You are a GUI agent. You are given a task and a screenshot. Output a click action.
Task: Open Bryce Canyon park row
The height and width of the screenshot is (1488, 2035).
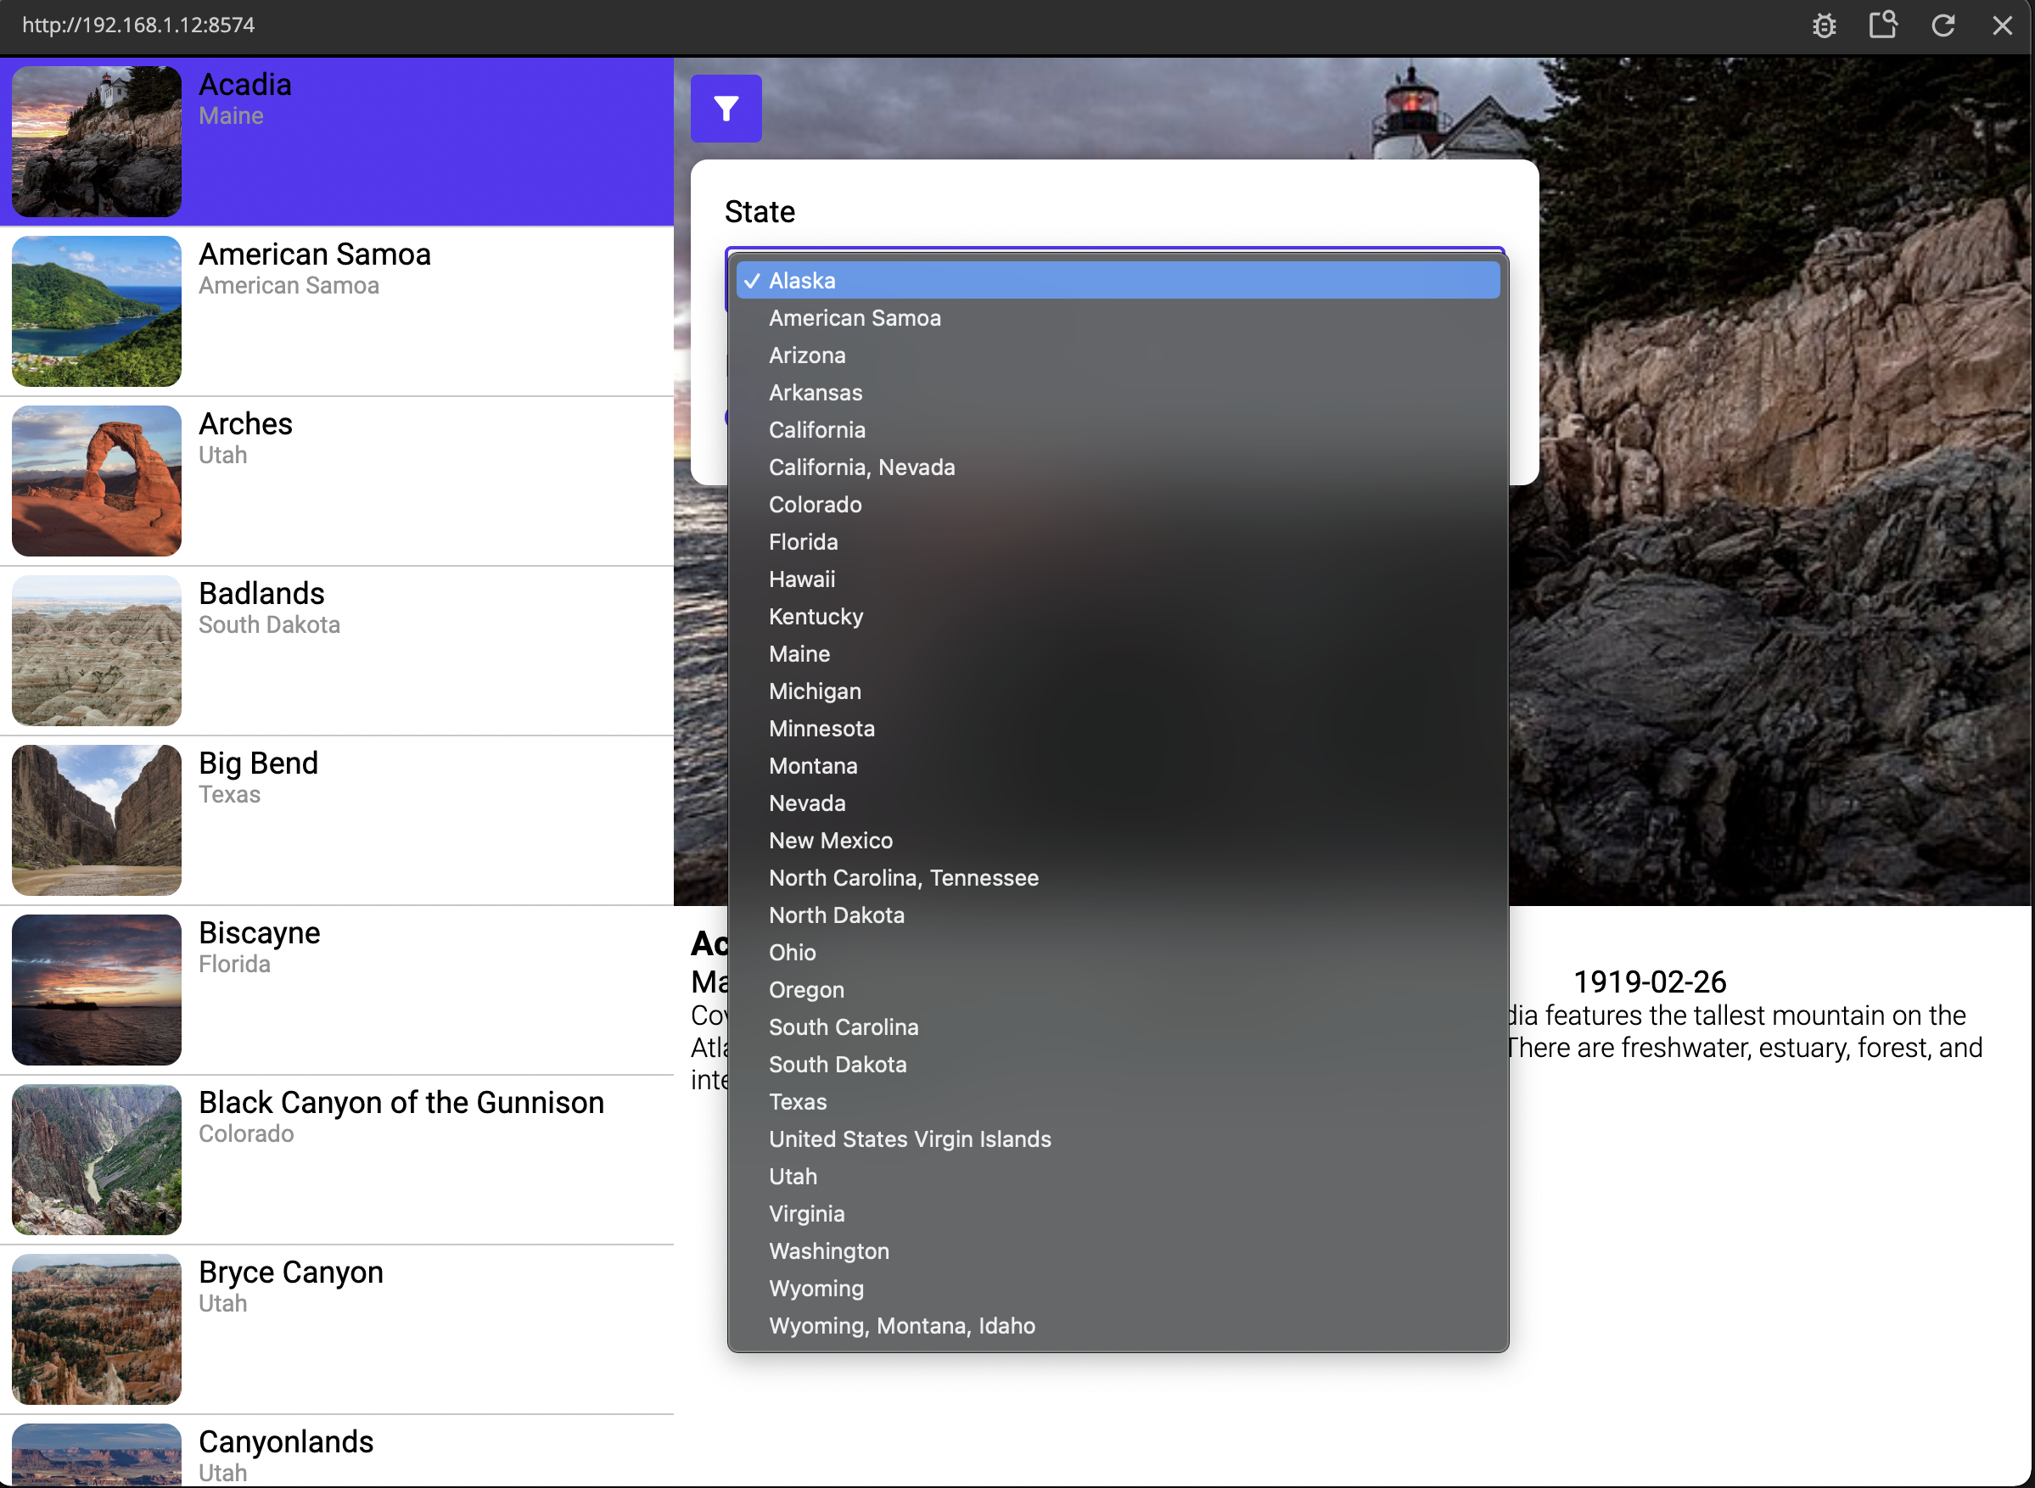tap(337, 1329)
